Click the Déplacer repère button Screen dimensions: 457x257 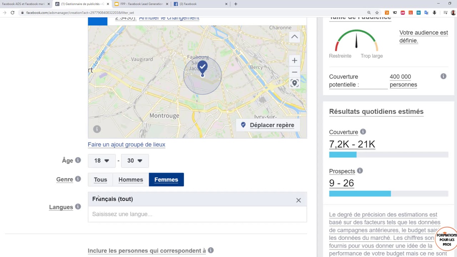click(x=267, y=125)
